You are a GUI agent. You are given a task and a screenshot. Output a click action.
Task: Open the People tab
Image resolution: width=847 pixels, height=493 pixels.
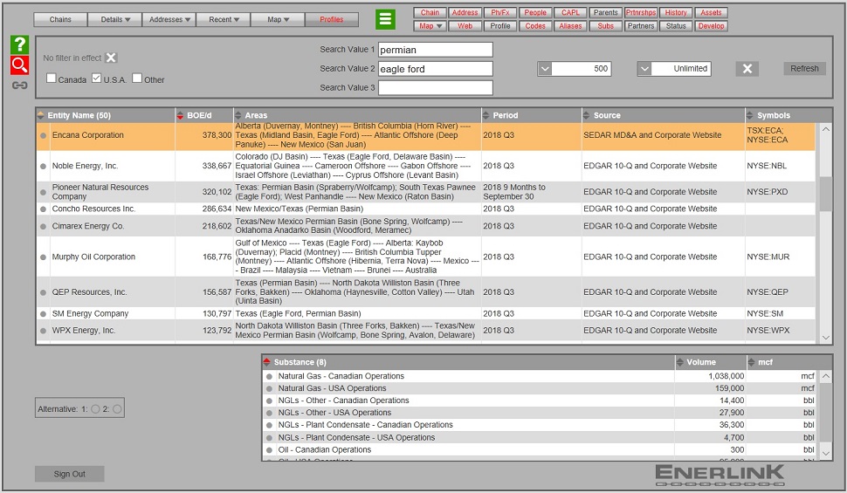click(x=535, y=12)
